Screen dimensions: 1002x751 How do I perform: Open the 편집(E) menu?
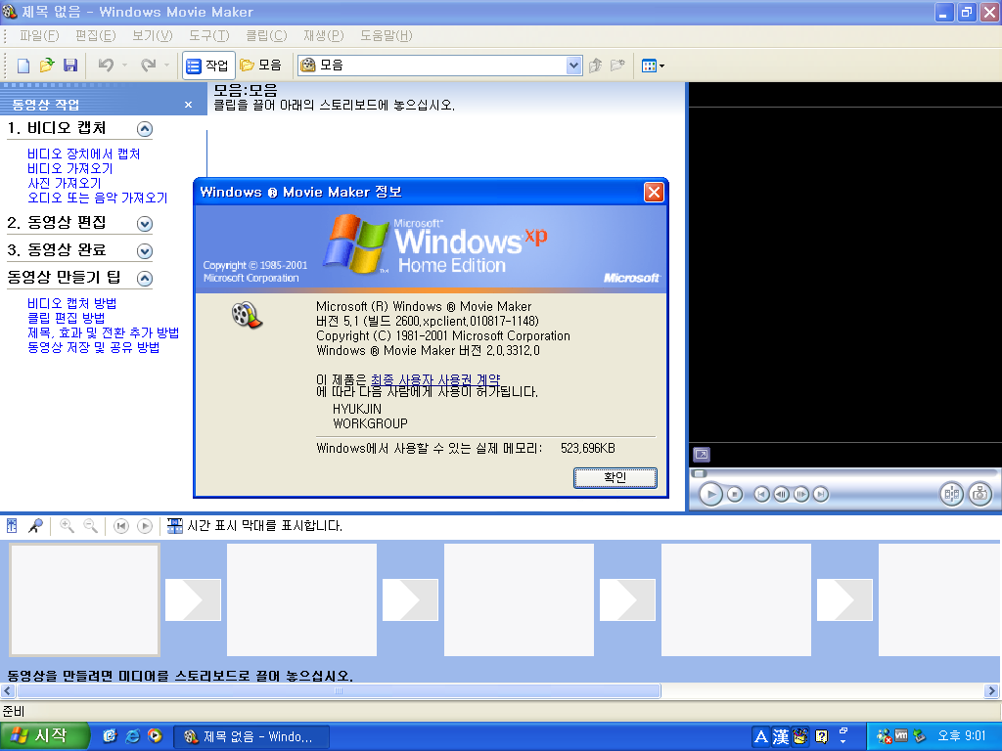[95, 36]
